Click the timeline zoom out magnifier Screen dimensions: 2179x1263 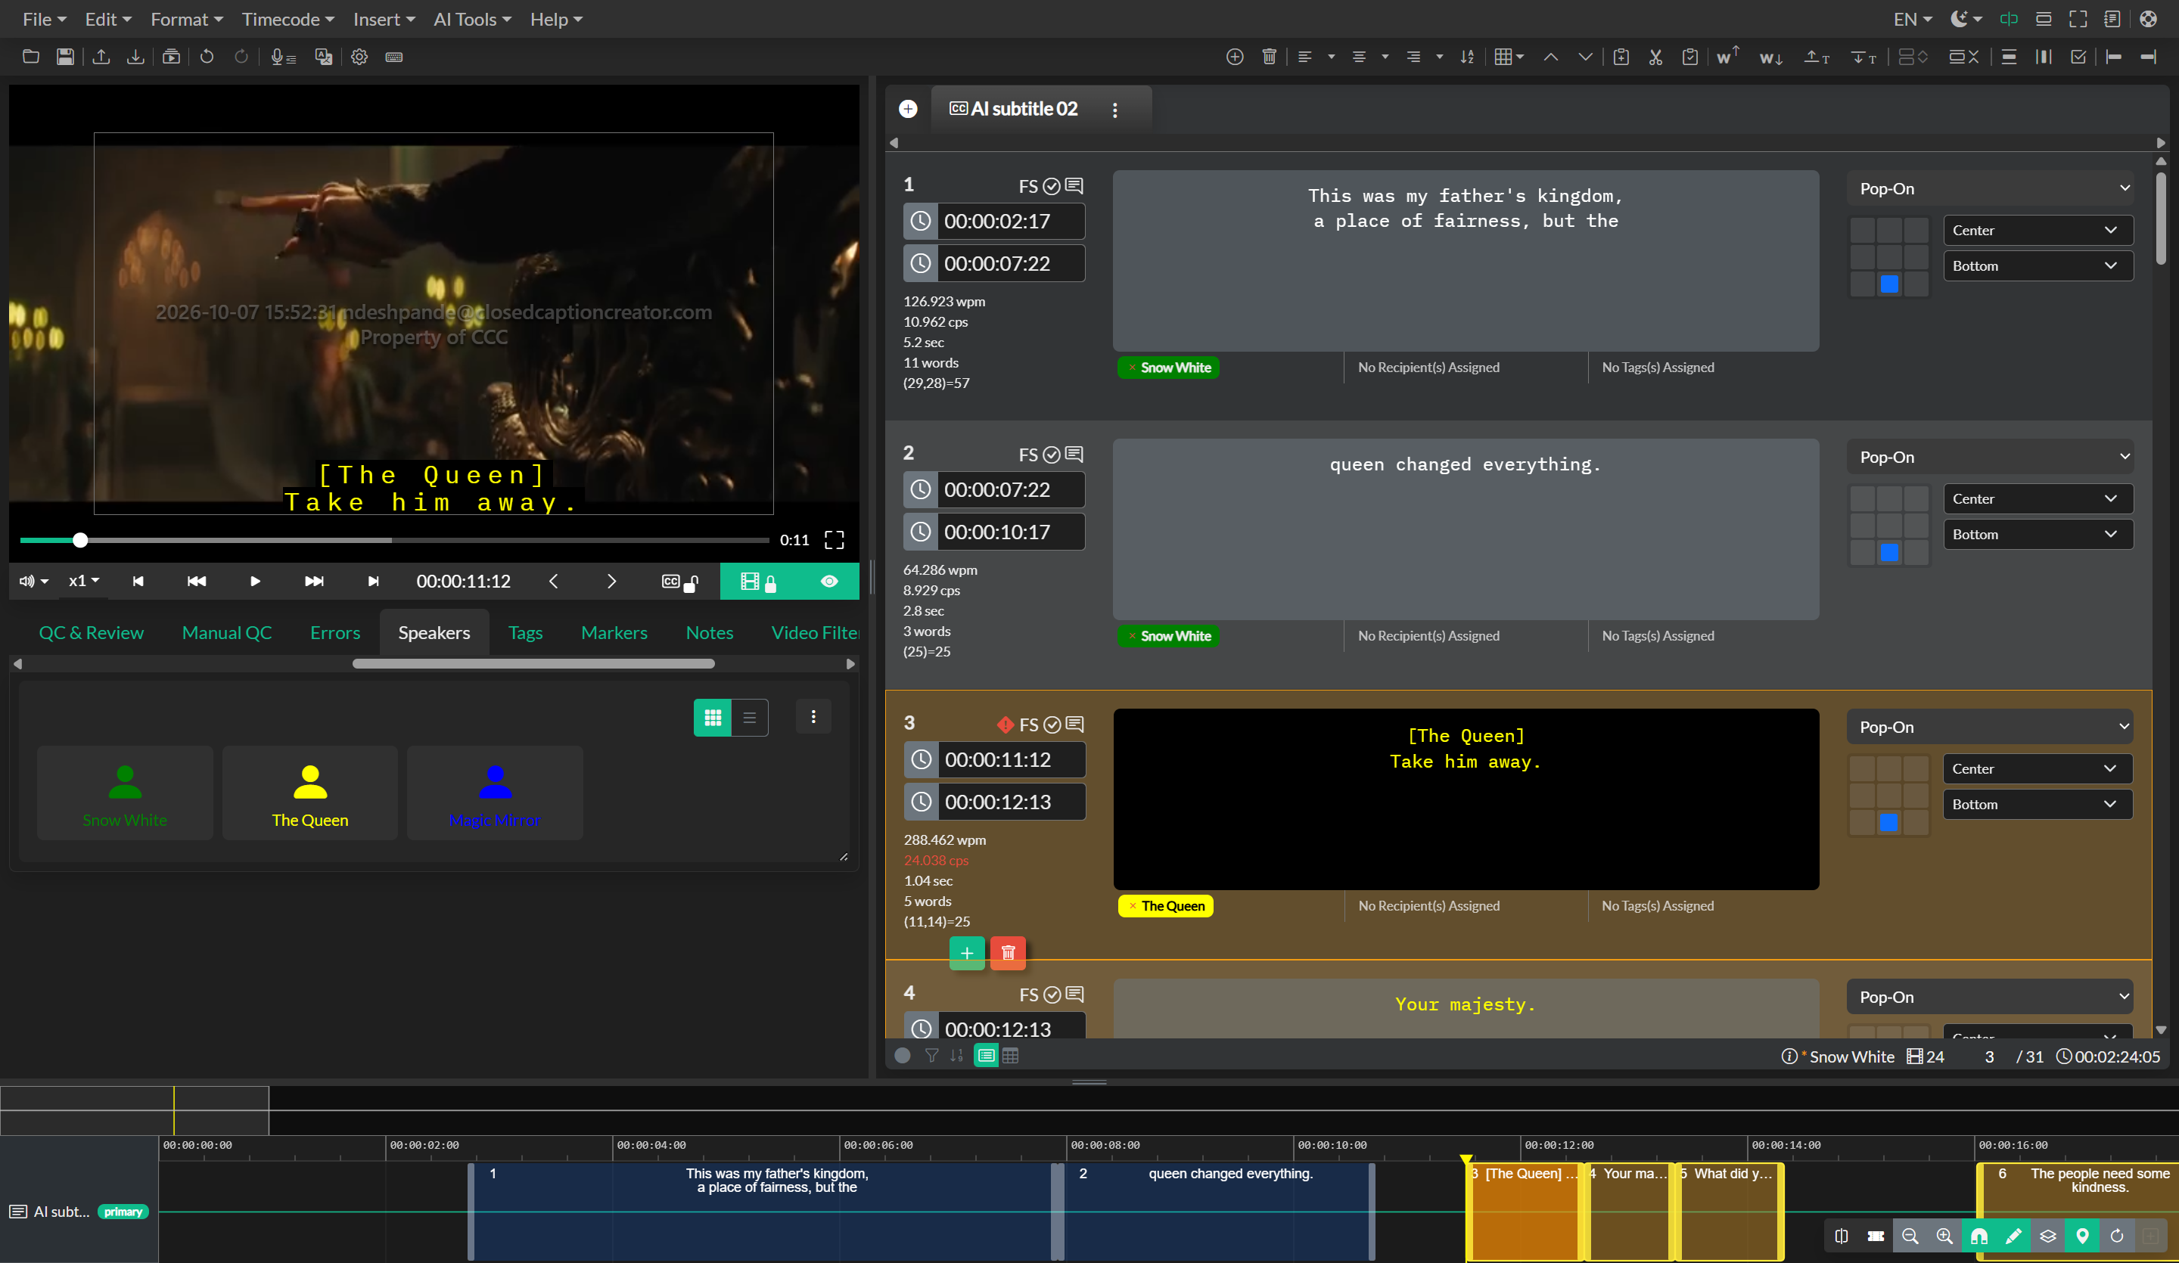pyautogui.click(x=1911, y=1237)
